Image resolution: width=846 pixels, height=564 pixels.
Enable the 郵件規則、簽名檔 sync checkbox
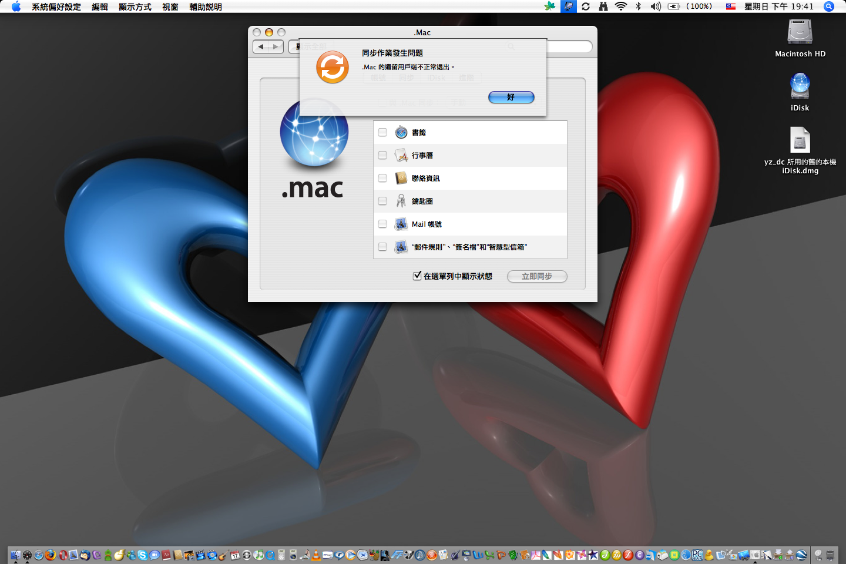click(x=382, y=247)
